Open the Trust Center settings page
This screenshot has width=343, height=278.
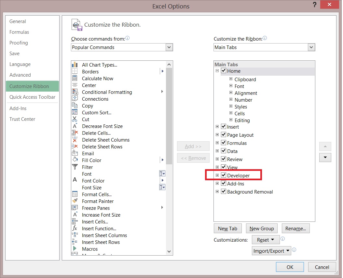click(x=22, y=119)
